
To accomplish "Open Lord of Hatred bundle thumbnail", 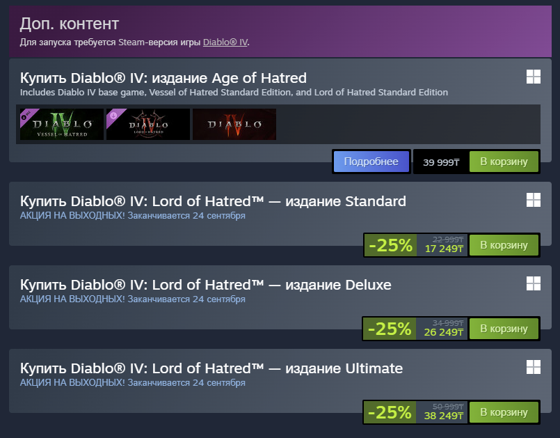I will pyautogui.click(x=148, y=124).
